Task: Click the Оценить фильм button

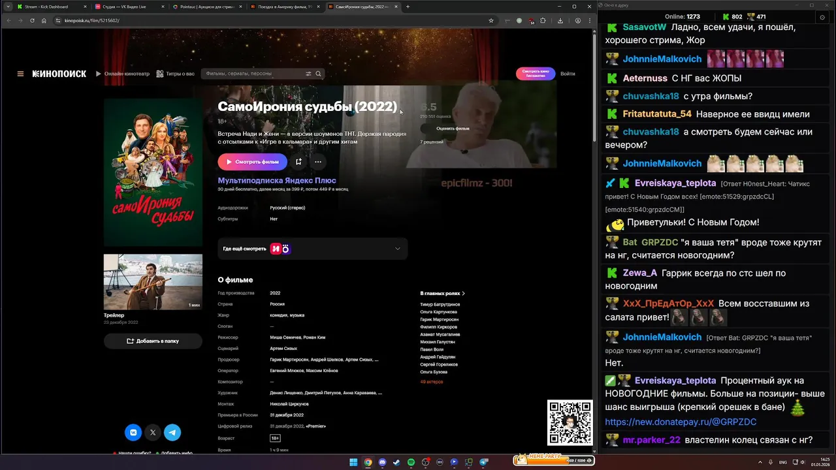Action: click(x=453, y=129)
